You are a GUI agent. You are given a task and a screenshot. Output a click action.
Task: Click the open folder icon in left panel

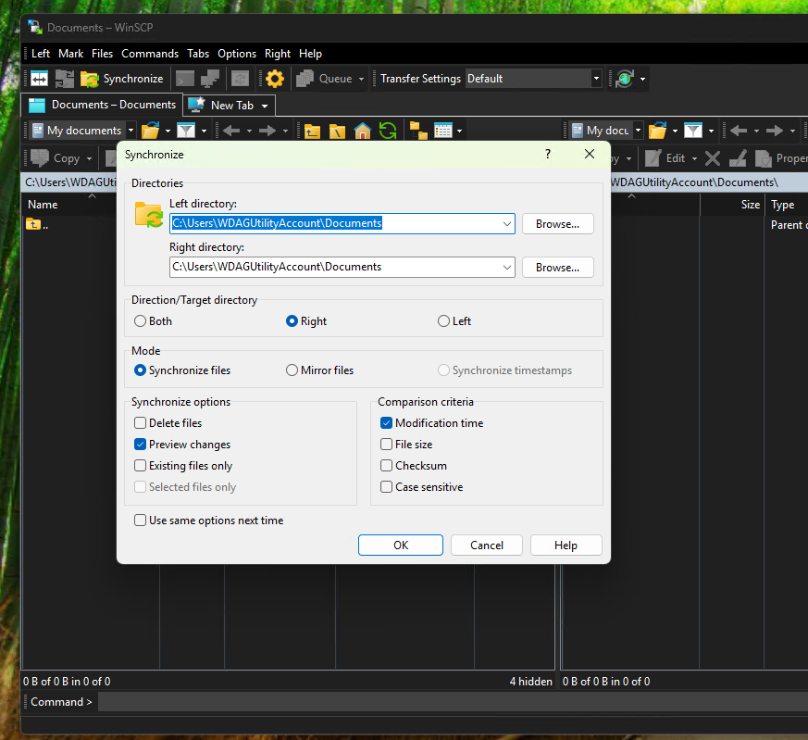pyautogui.click(x=150, y=131)
